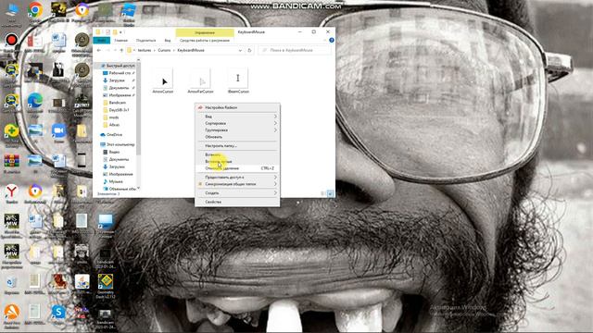Open Skype desktop icon

click(x=58, y=313)
